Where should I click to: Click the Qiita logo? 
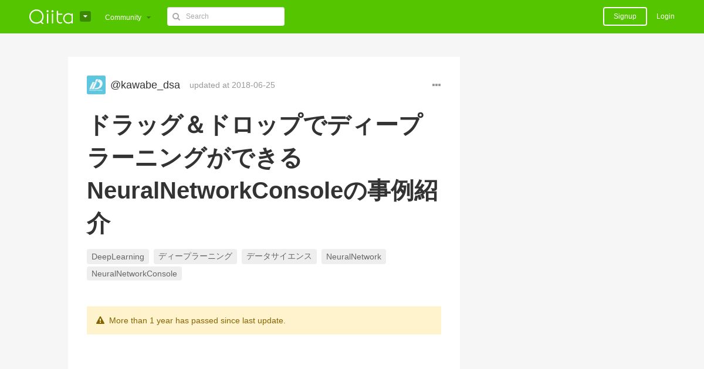tap(51, 16)
